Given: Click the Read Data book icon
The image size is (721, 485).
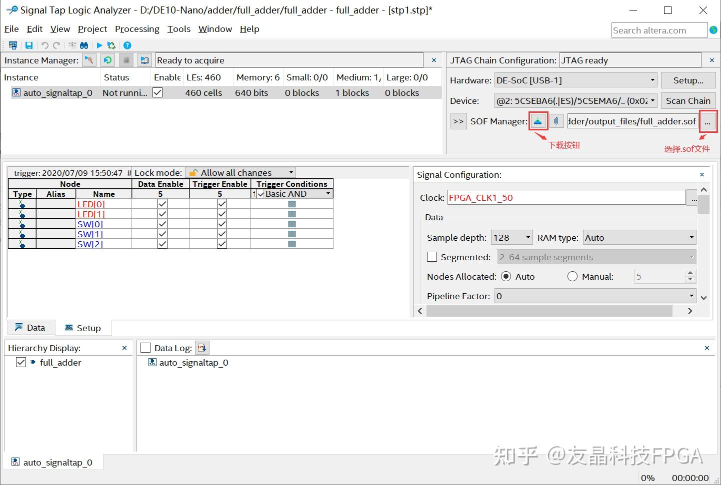Looking at the screenshot, I should tap(144, 60).
